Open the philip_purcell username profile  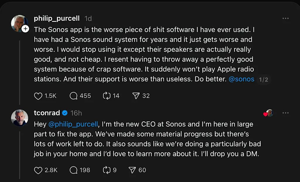click(x=57, y=18)
